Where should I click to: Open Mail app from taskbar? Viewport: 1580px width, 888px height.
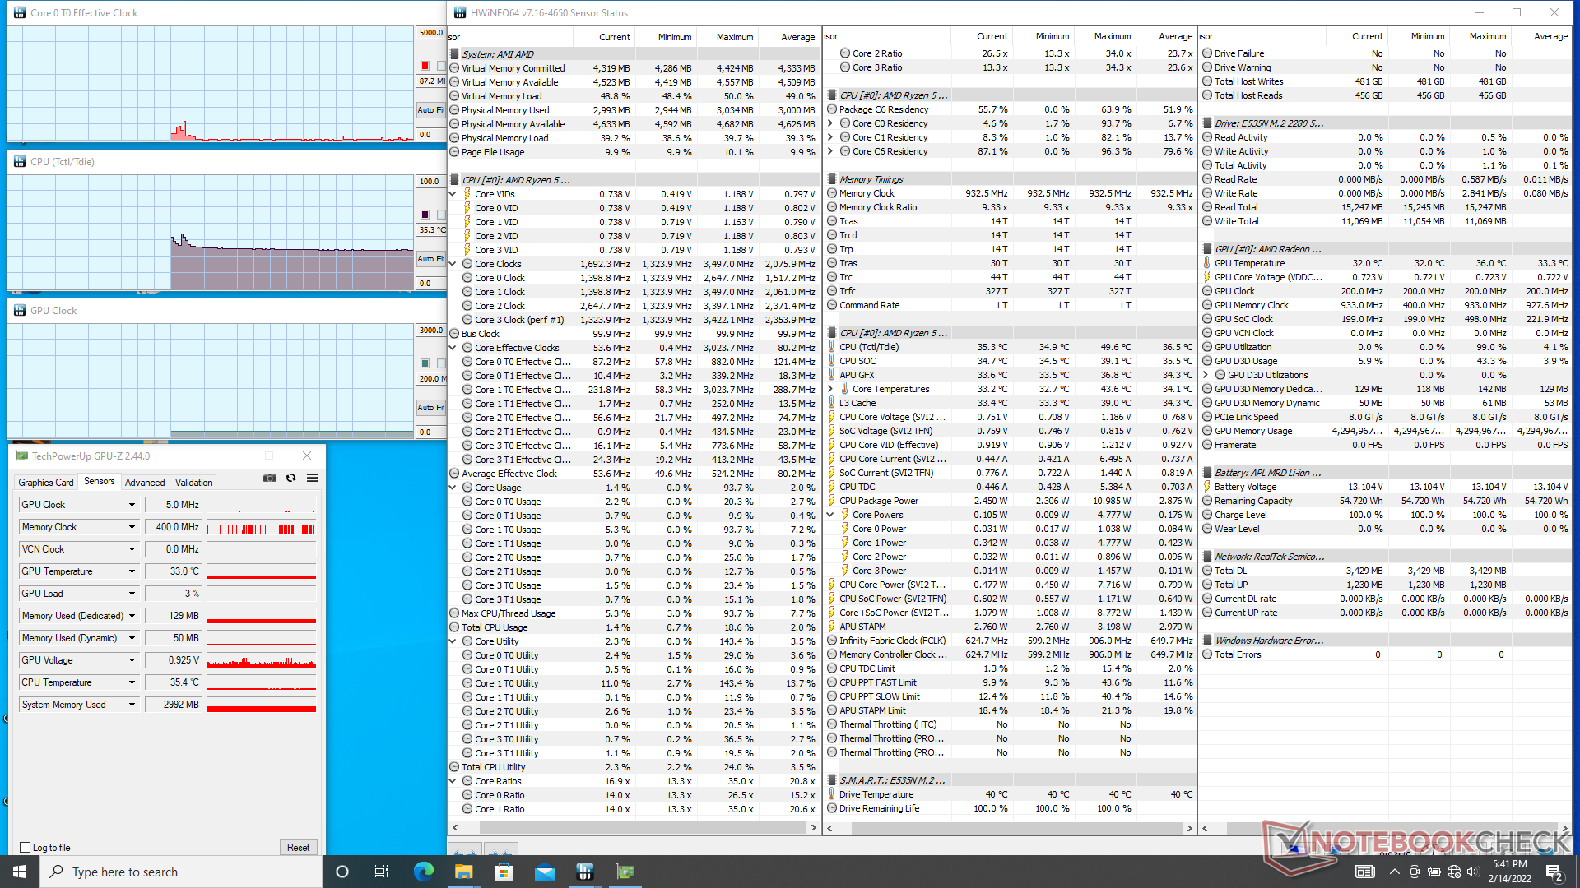pyautogui.click(x=544, y=872)
